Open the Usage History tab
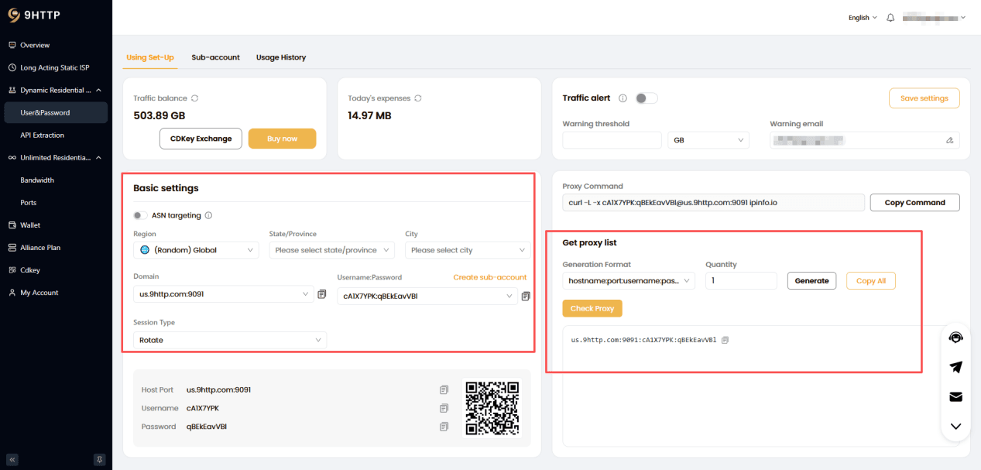 tap(281, 57)
